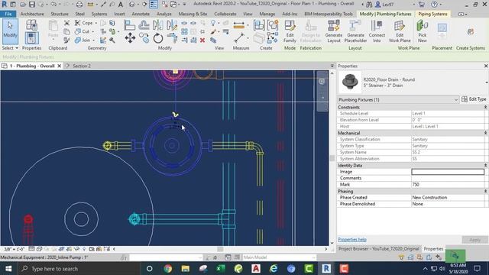Click the Help question mark icon

point(434,5)
